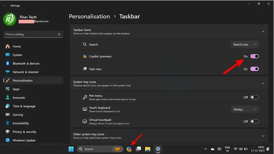Turn off the Copilot (preview) toggle
This screenshot has width=274, height=154.
point(255,56)
